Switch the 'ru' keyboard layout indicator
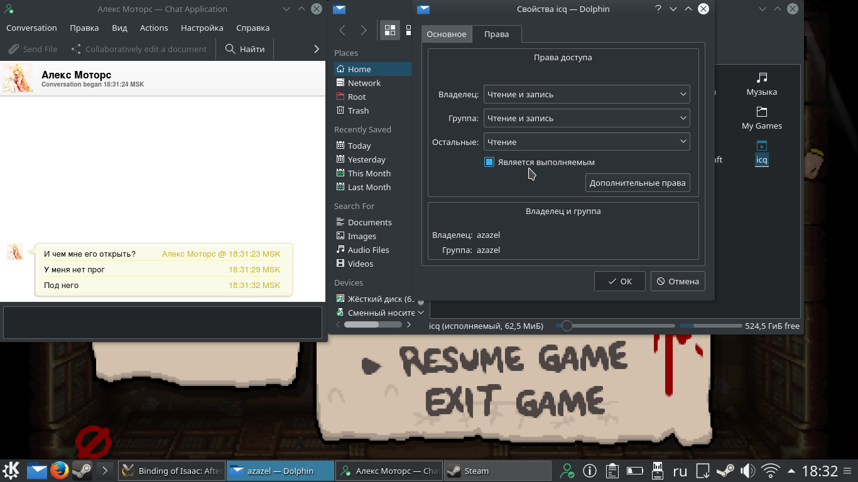Screen dimensions: 858x482 click(680, 470)
